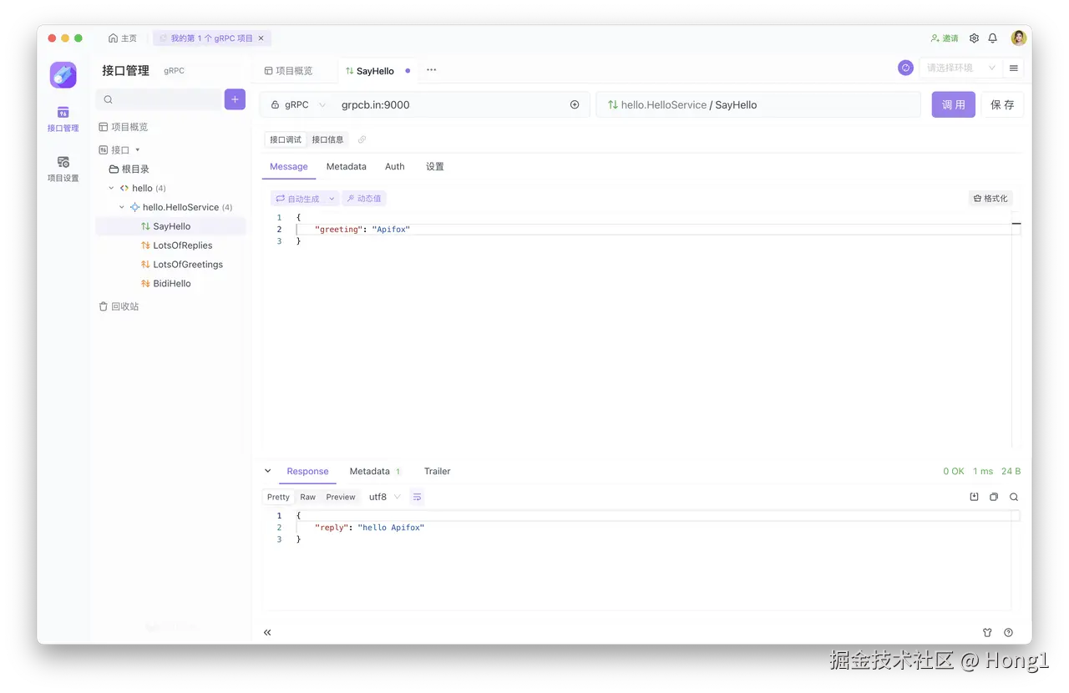1069x693 pixels.
Task: Select the 设置 tab
Action: (x=435, y=167)
